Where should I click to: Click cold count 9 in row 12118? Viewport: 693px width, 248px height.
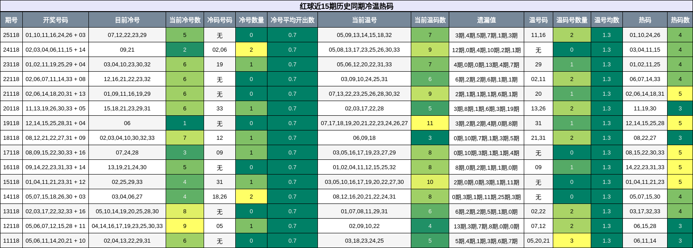pyautogui.click(x=185, y=226)
